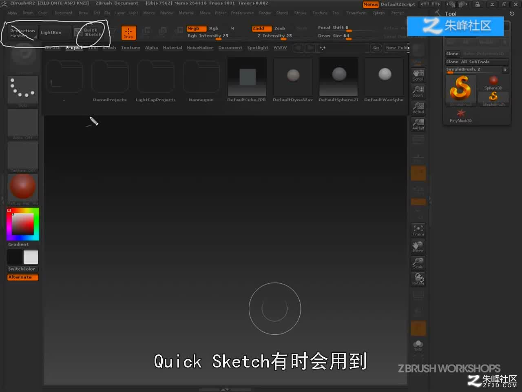Image resolution: width=522 pixels, height=392 pixels.
Task: Select the white secondary color swatch
Action: [31, 257]
